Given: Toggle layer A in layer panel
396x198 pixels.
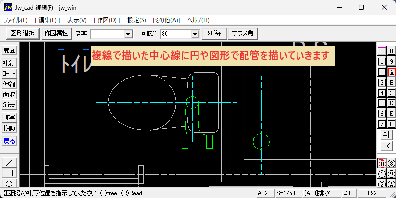Looking at the screenshot, I should coord(391,72).
